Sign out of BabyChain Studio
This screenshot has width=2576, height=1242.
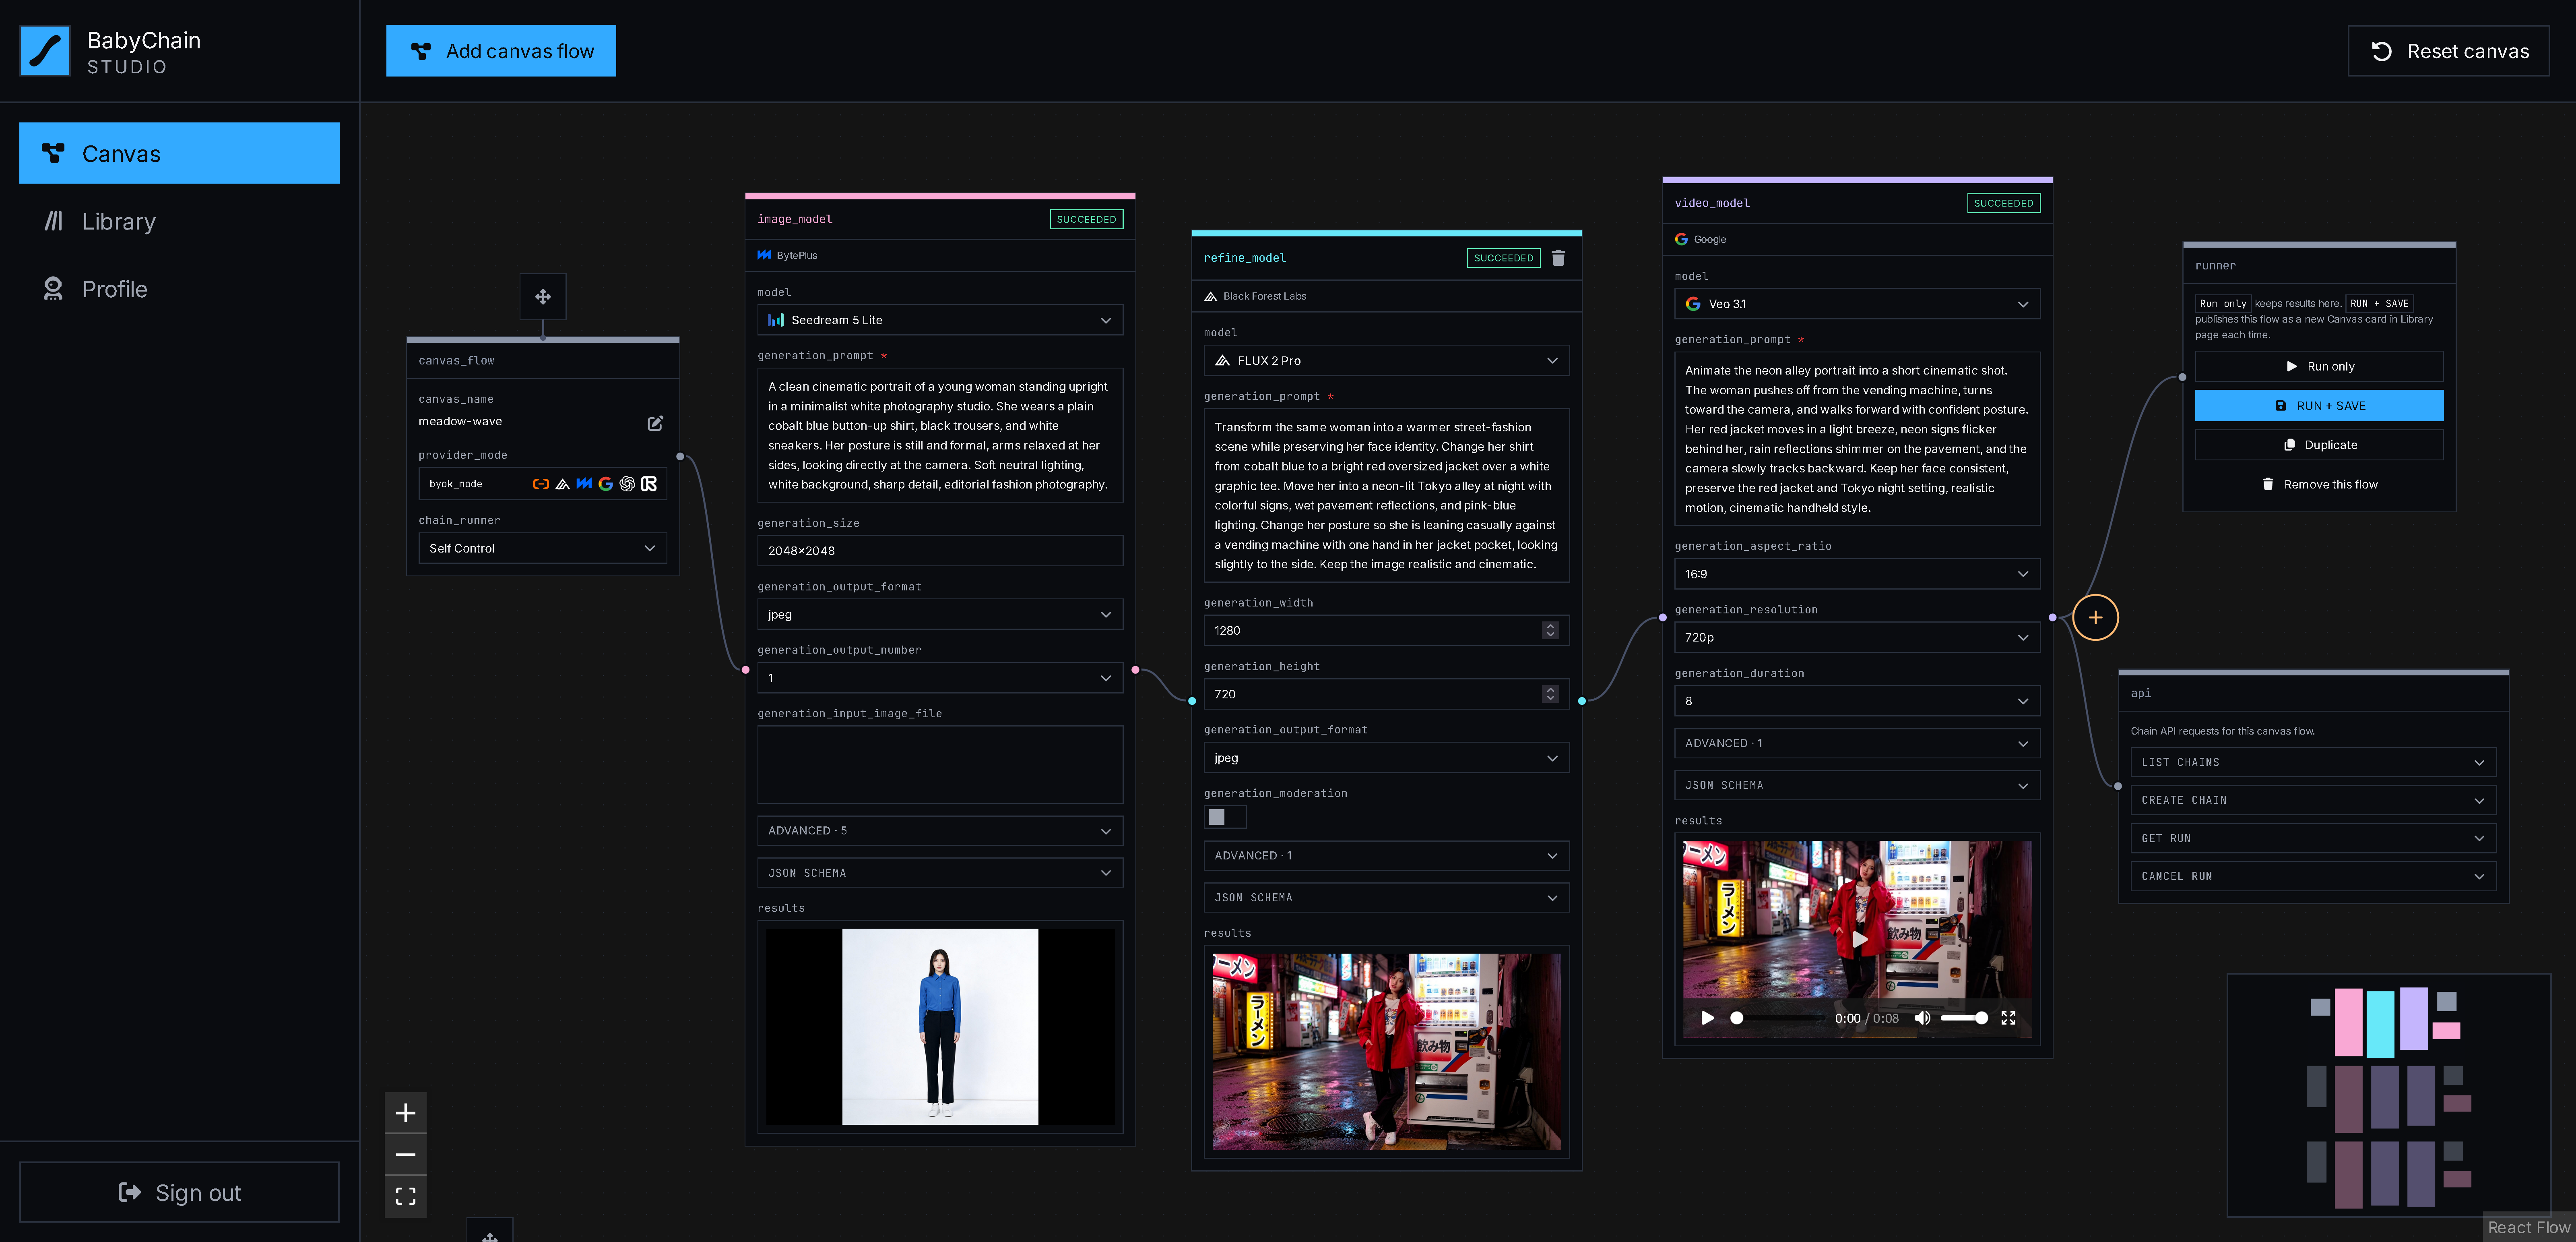[179, 1192]
